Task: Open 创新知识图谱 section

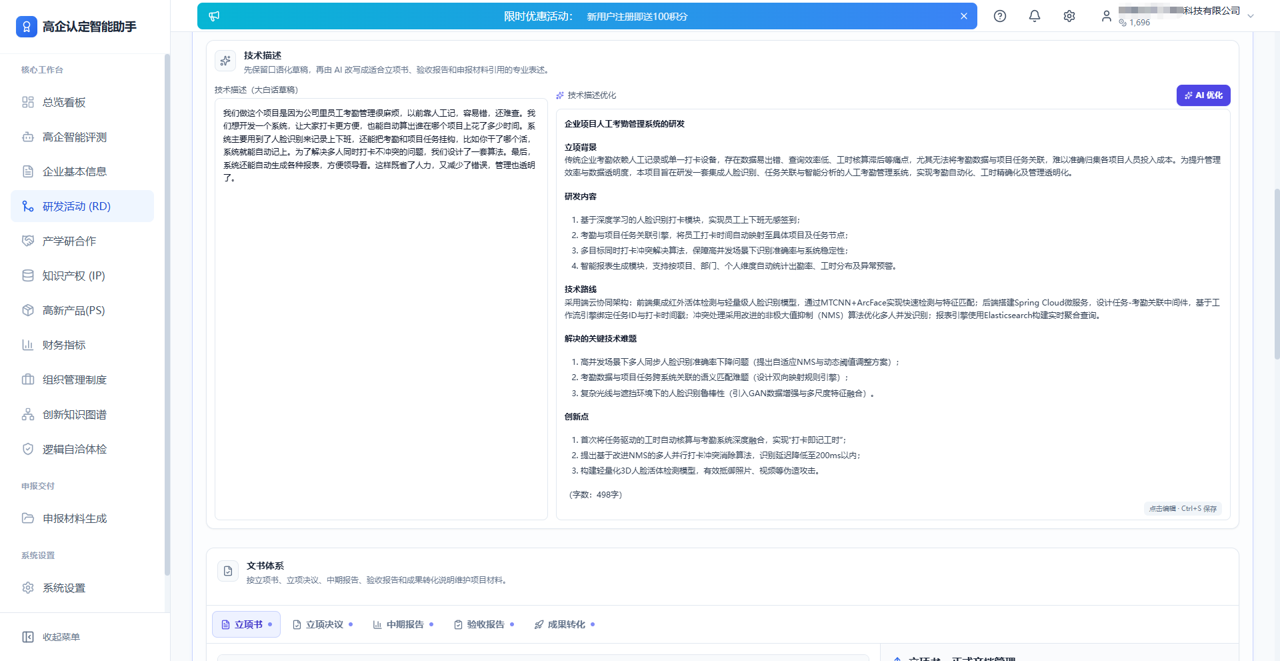Action: (x=82, y=414)
